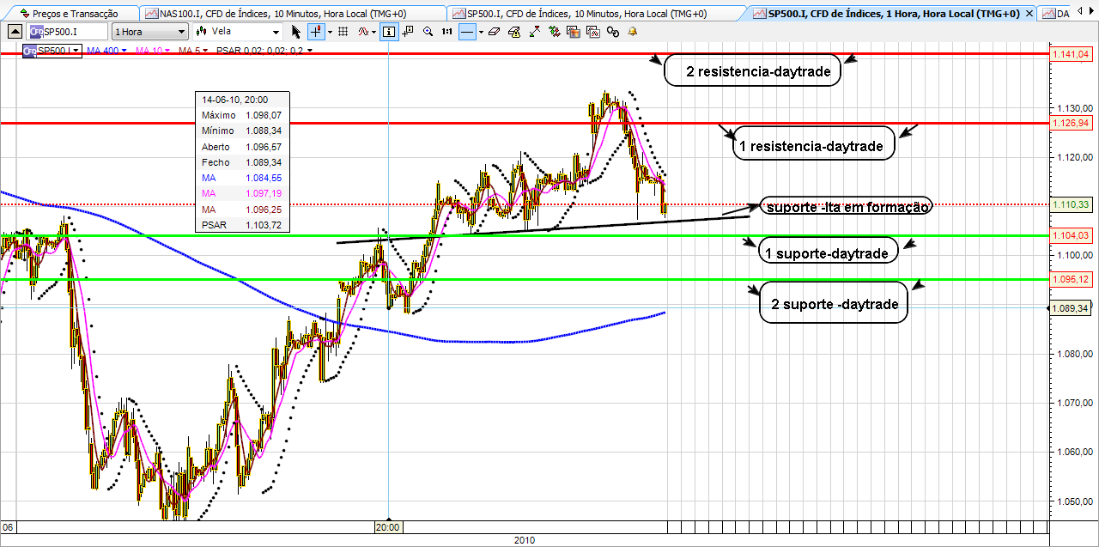The height and width of the screenshot is (547, 1099).
Task: Click the PSAR 1.103,72 row in info box
Action: tap(242, 226)
